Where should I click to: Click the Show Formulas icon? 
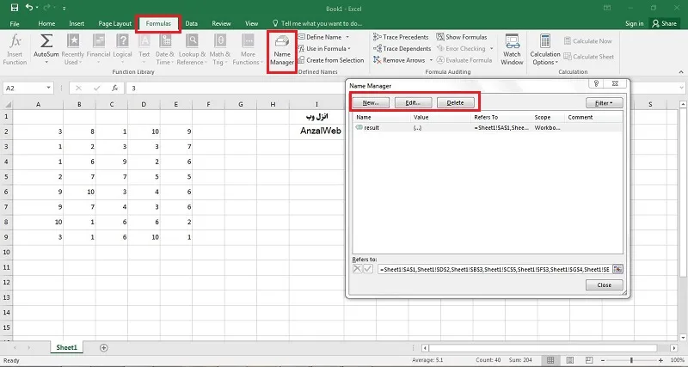coord(440,37)
